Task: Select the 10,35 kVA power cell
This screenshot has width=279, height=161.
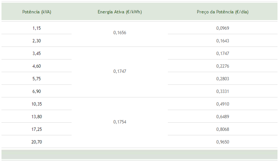Action: click(x=37, y=104)
